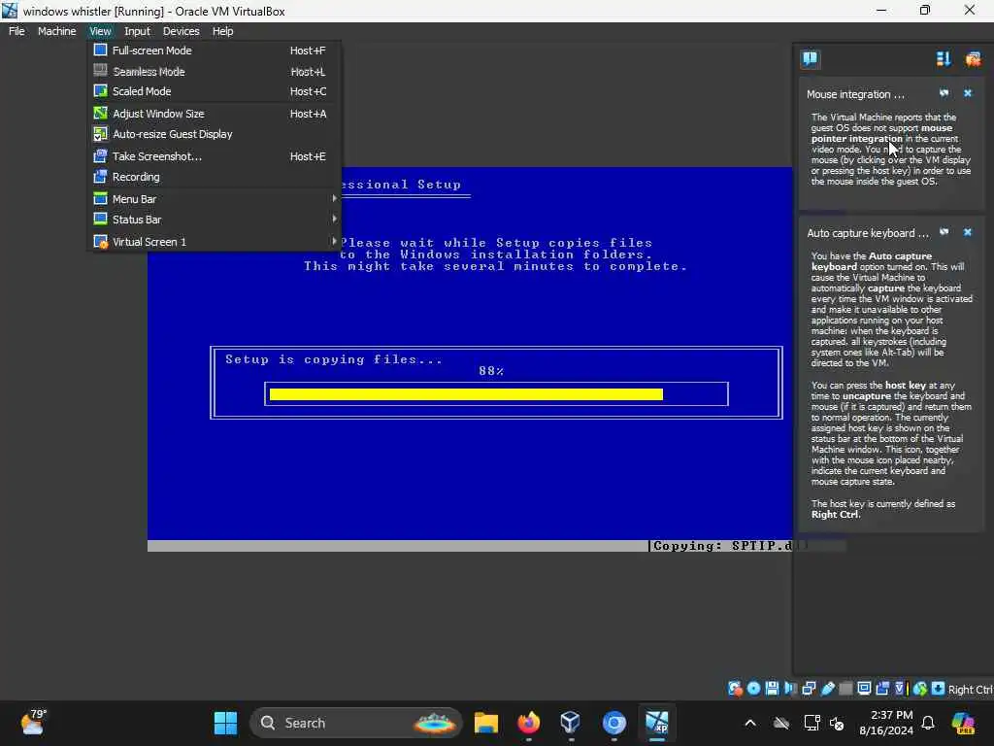Click the network status bar icon

coord(809,689)
